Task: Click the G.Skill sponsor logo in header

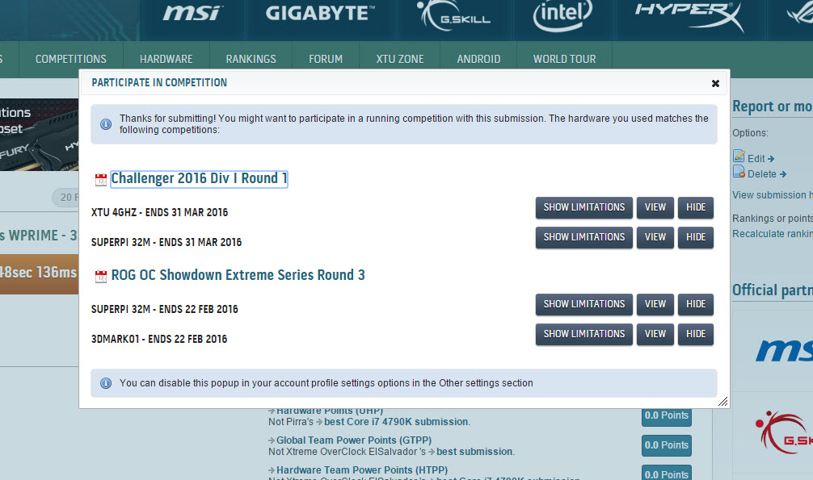Action: (454, 15)
